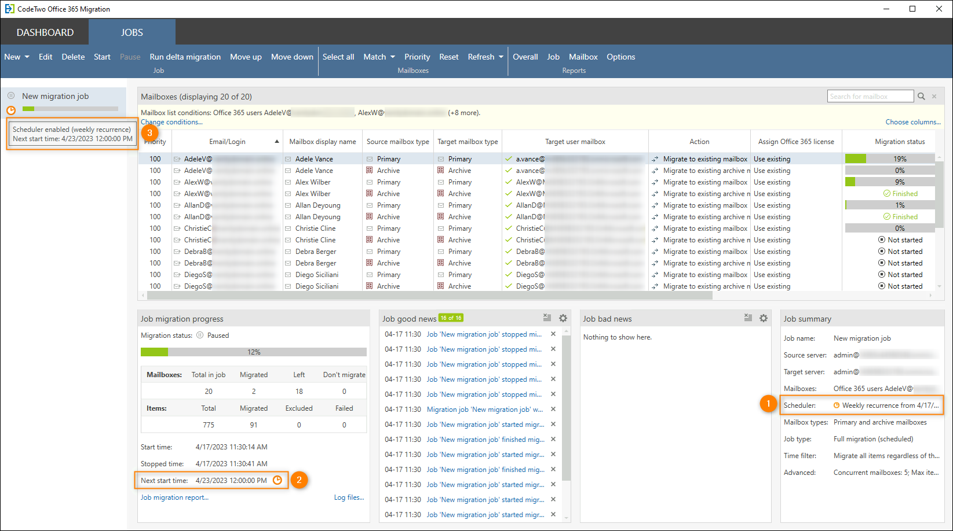Select New migration job in the jobs list
Image resolution: width=953 pixels, height=531 pixels.
click(64, 102)
